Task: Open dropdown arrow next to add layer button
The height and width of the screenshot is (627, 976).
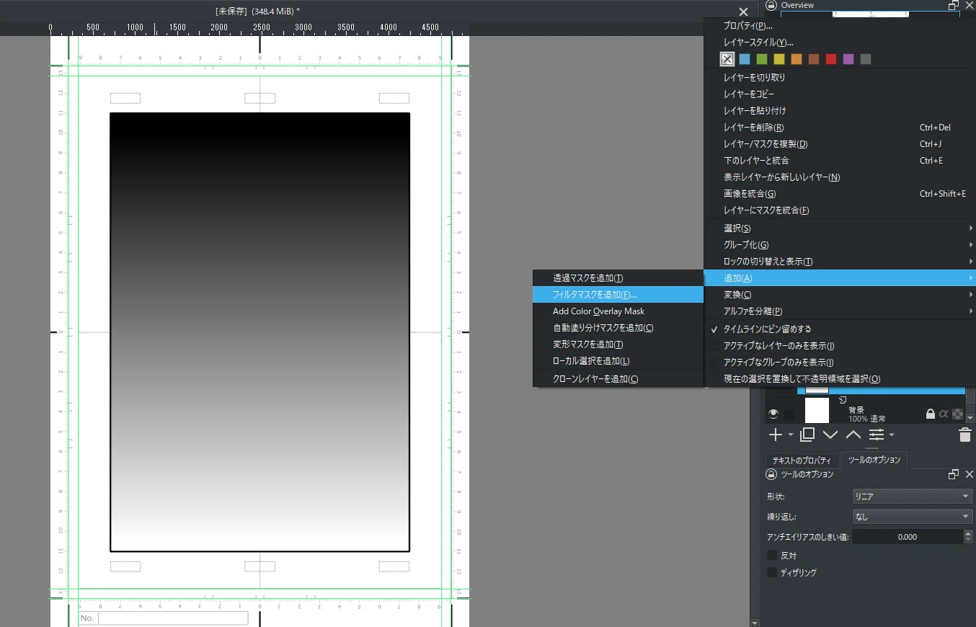Action: (791, 435)
